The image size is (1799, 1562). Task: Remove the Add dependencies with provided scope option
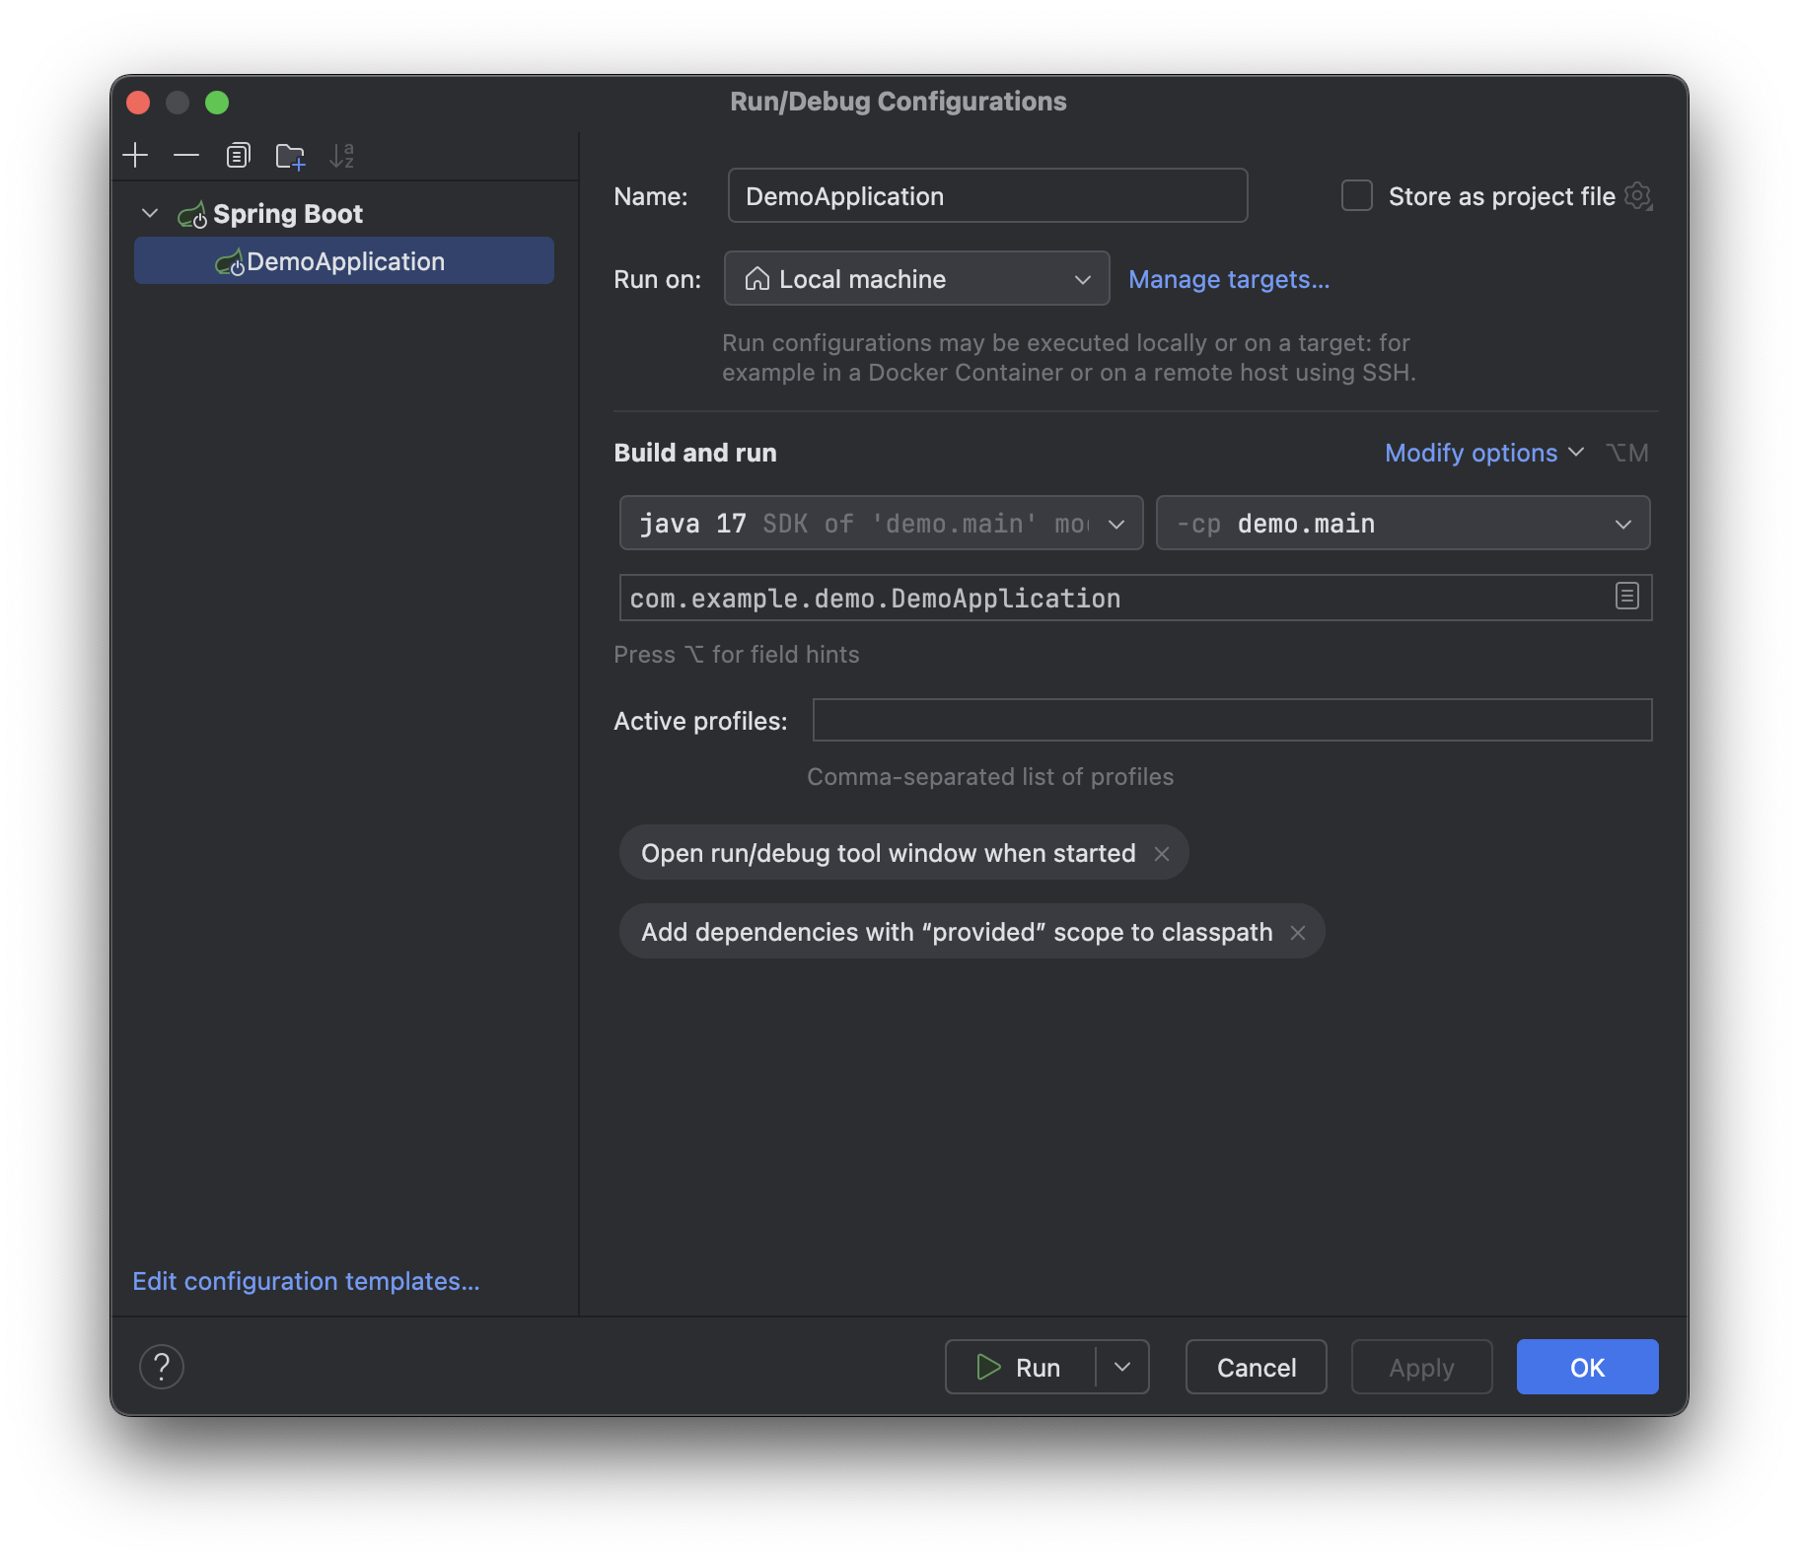pos(1298,933)
